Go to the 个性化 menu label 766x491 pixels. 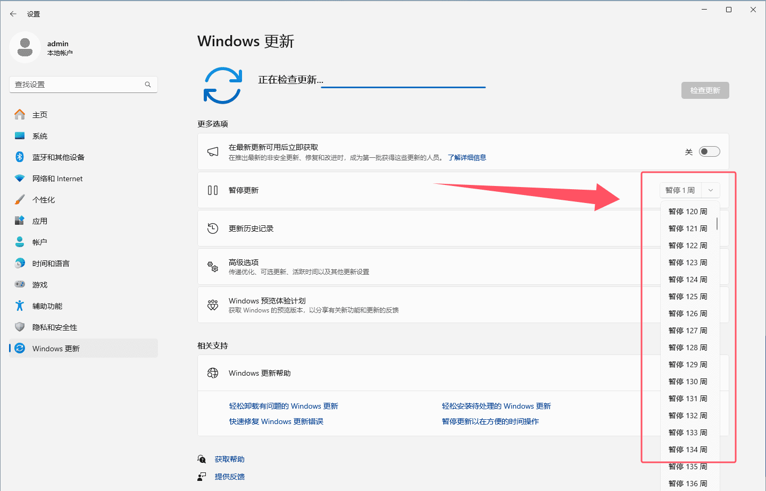tap(44, 200)
